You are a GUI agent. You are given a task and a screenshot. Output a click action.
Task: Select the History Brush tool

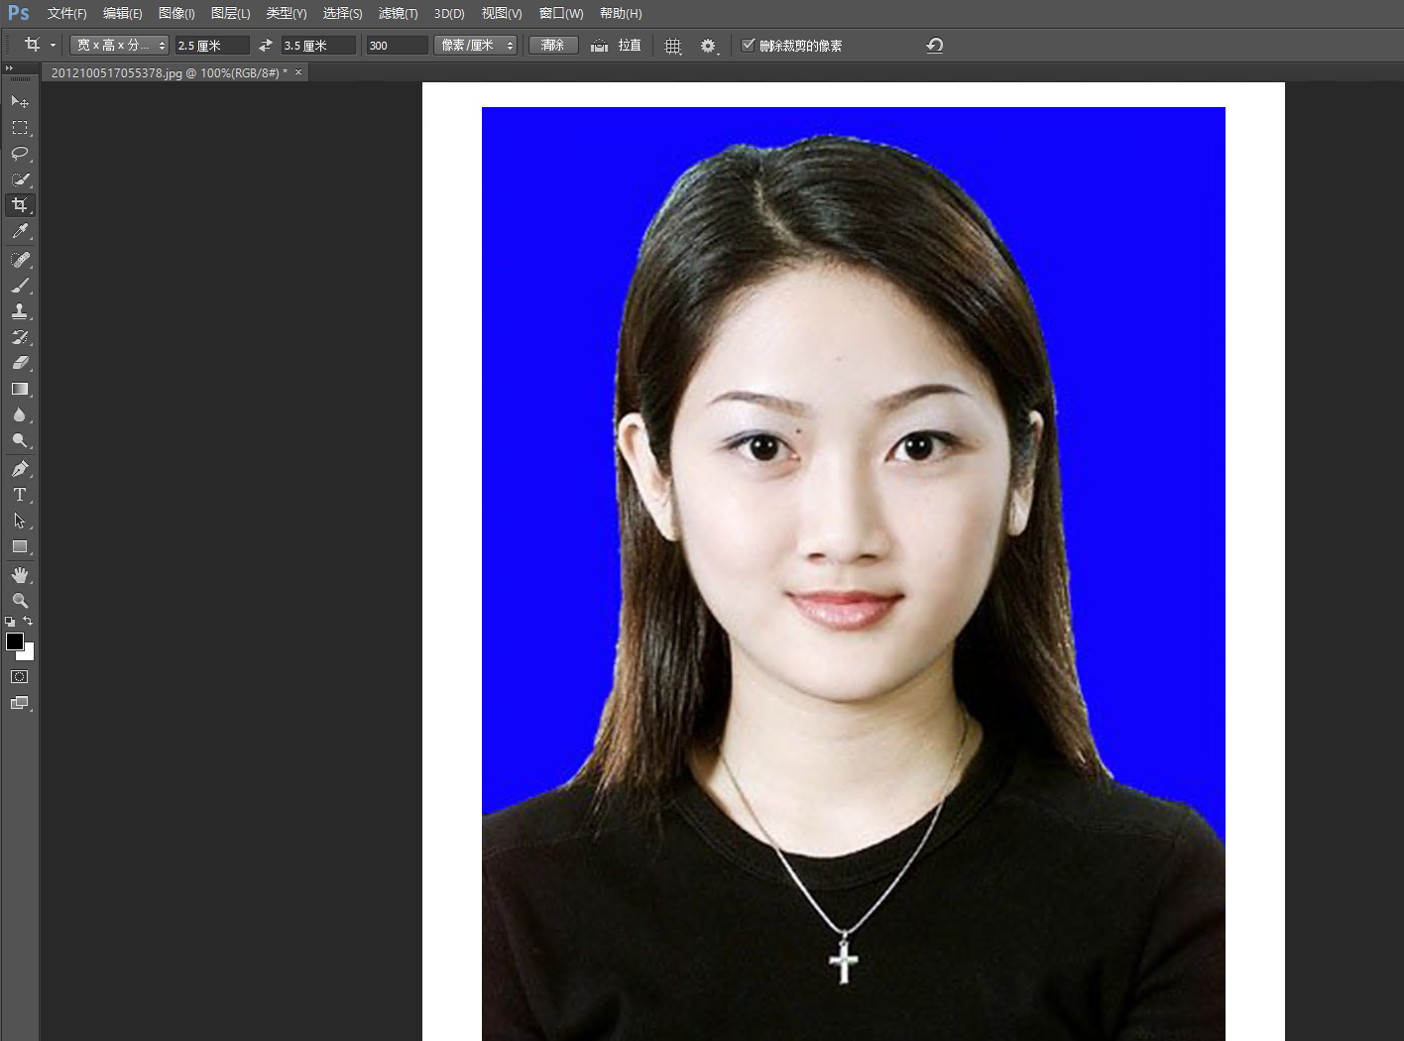tap(20, 337)
